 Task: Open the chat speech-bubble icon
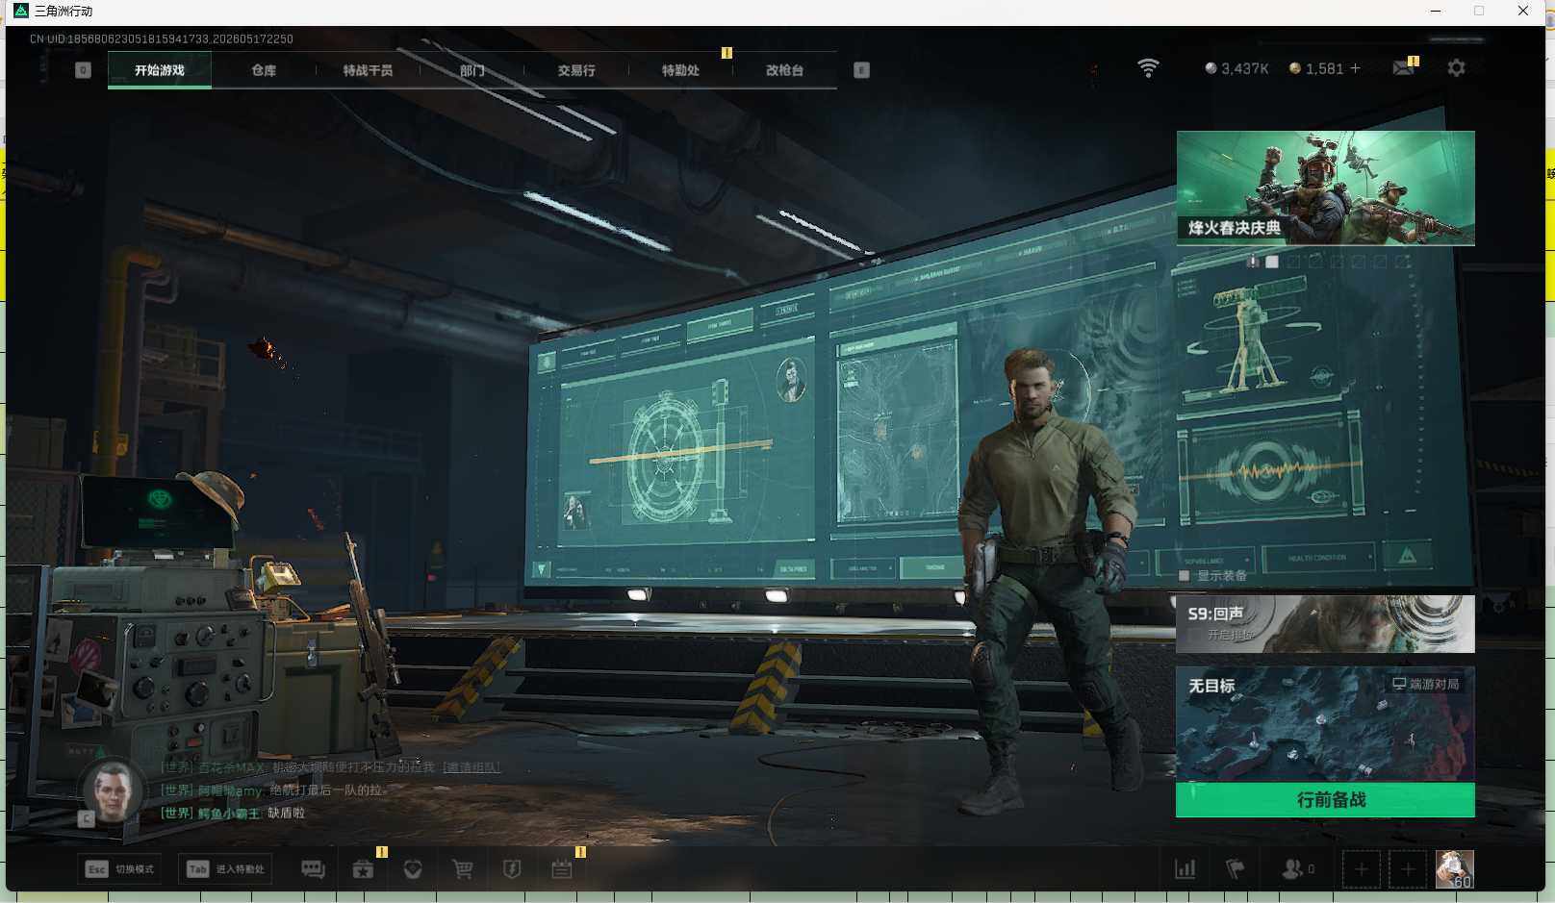pyautogui.click(x=313, y=869)
